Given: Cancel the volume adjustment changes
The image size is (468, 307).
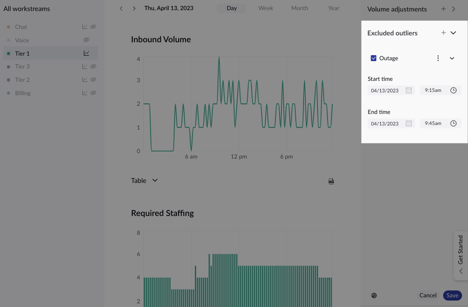Looking at the screenshot, I should (428, 296).
